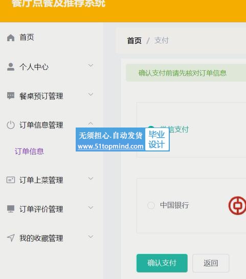
Task: Expand the 餐桌预订管理 chevron
Action: 91,94
